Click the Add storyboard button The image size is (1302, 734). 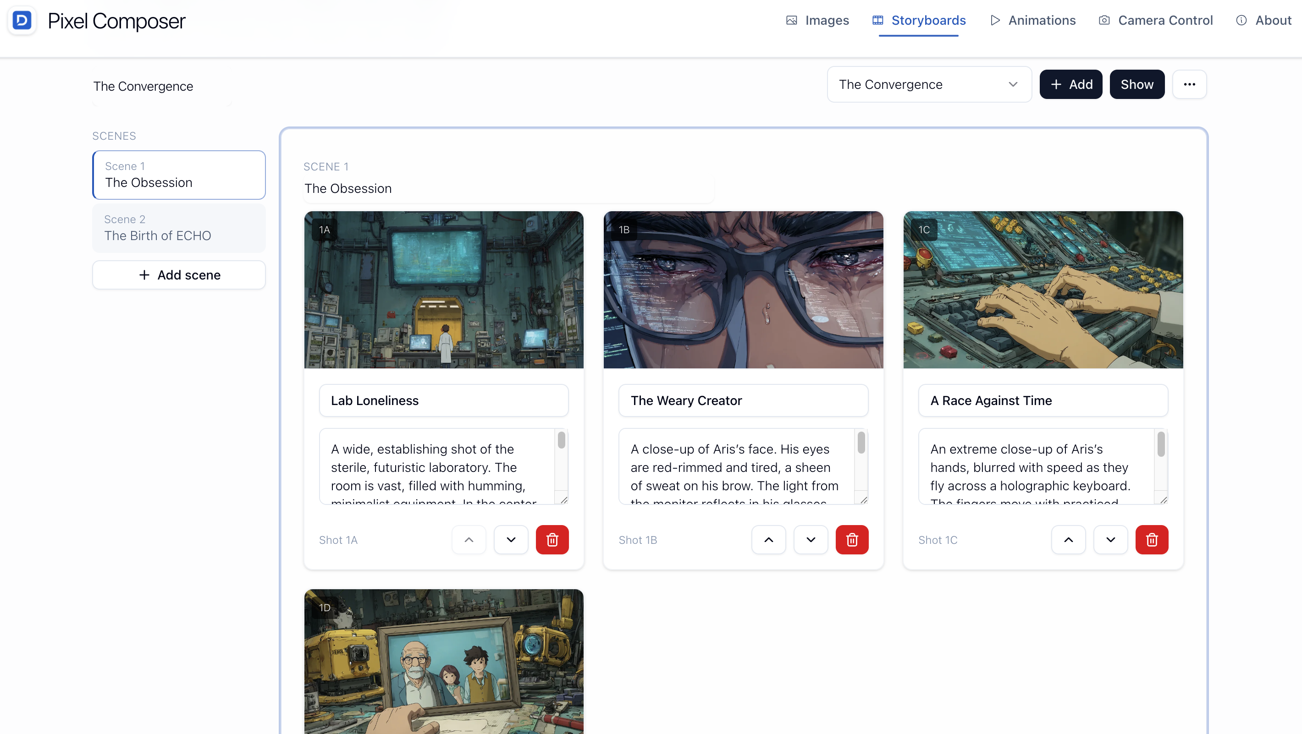[1070, 84]
